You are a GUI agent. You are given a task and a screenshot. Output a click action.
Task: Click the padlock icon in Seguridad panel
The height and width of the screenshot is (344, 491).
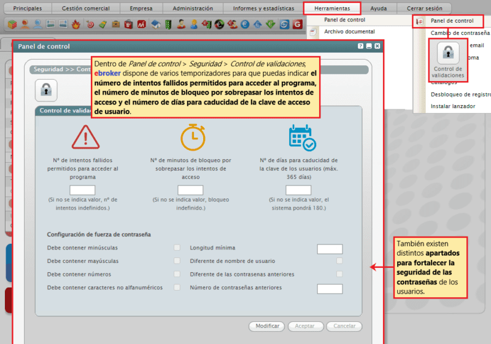coord(46,90)
